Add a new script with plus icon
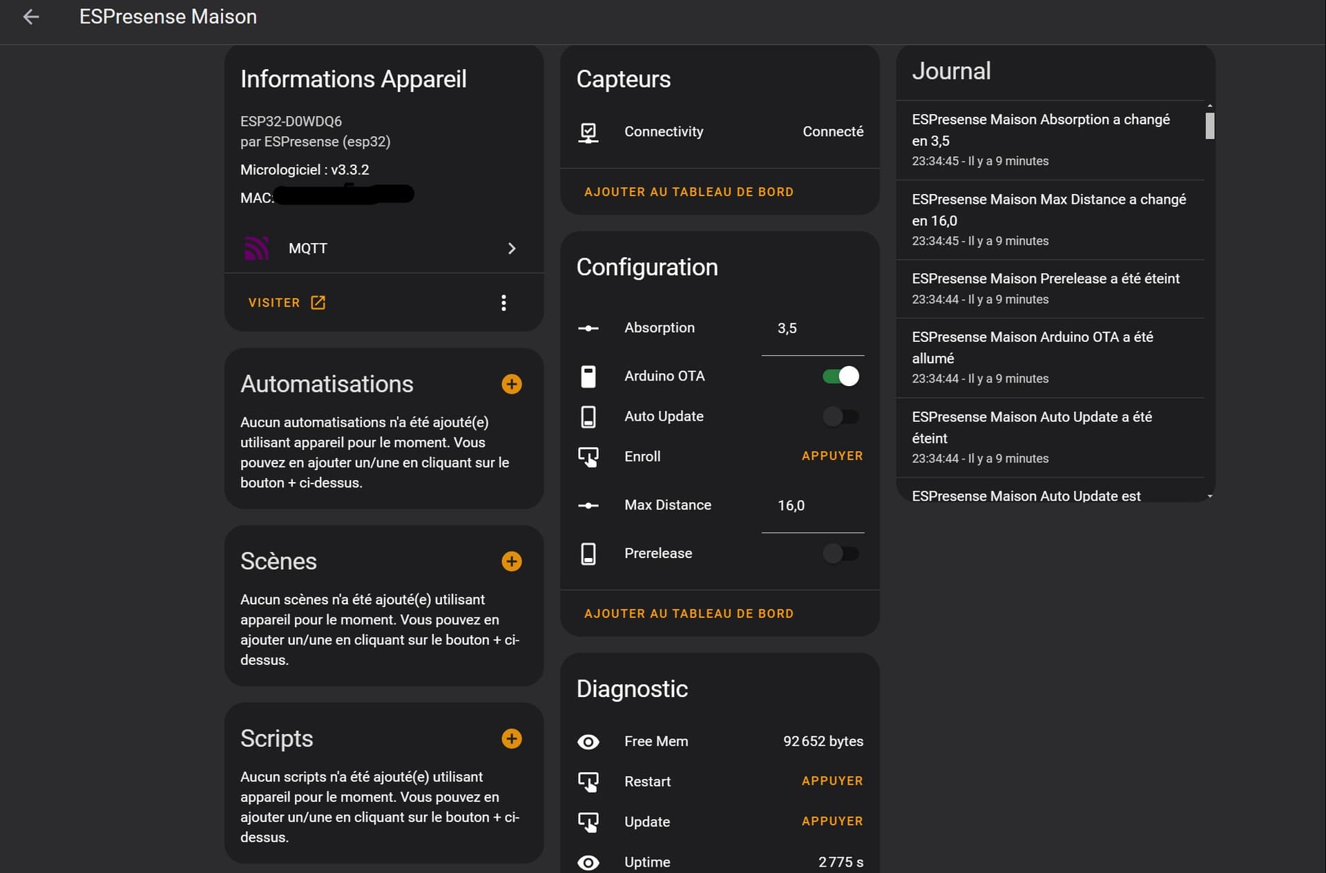Screen dimensions: 1326x873 pos(512,738)
